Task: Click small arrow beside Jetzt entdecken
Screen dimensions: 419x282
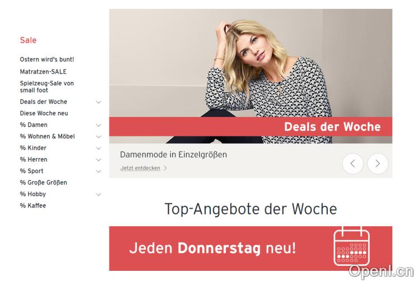Action: pyautogui.click(x=165, y=168)
